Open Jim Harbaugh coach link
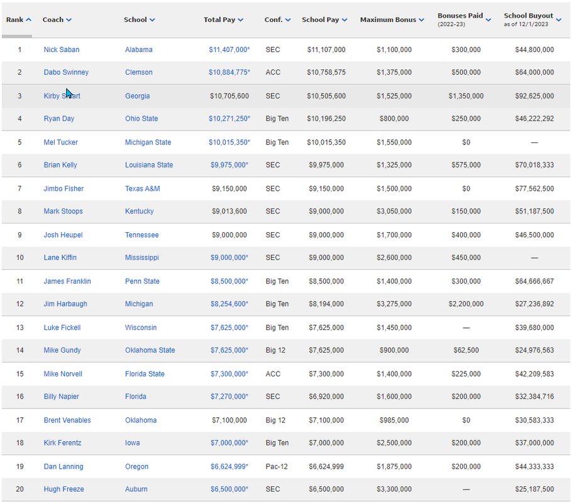The height and width of the screenshot is (502, 572). pyautogui.click(x=65, y=304)
